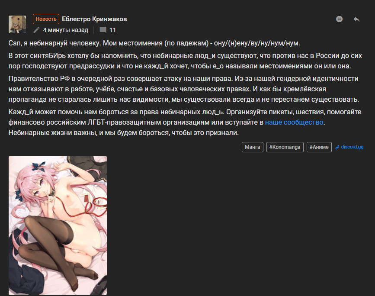Viewport: 375px width, 296px height.
Task: Click the 4 минуты назад timestamp
Action: coord(66,30)
